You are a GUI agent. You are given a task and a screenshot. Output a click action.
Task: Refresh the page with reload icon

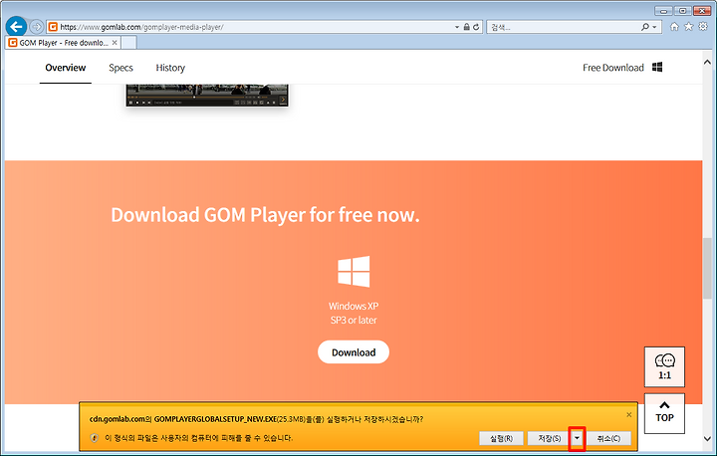(x=476, y=27)
